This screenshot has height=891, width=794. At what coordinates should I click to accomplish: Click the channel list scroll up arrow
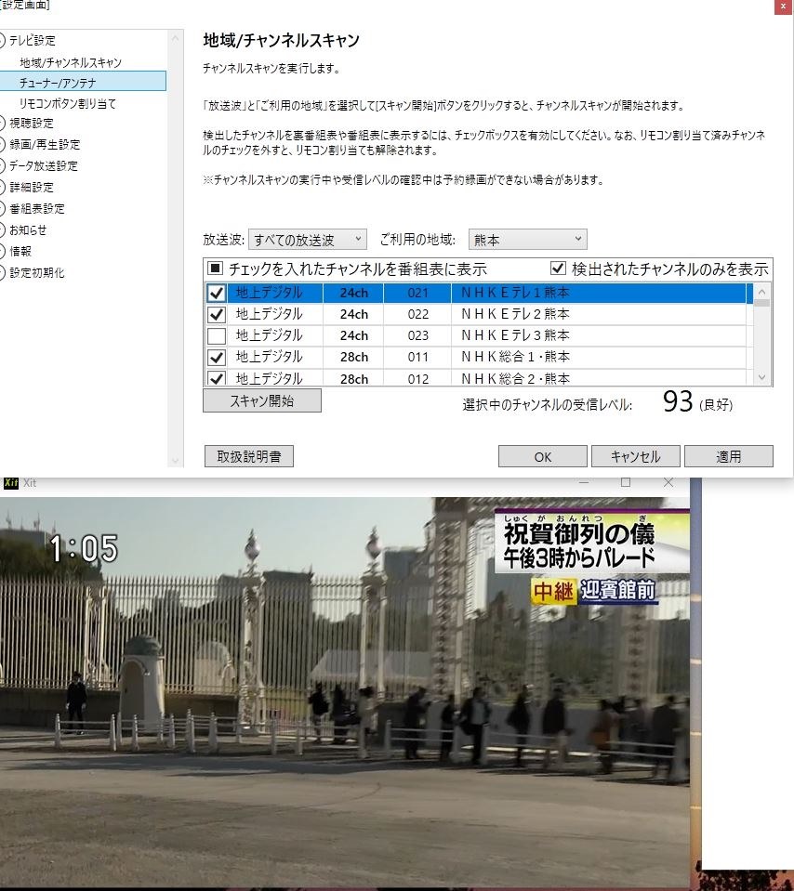point(762,292)
